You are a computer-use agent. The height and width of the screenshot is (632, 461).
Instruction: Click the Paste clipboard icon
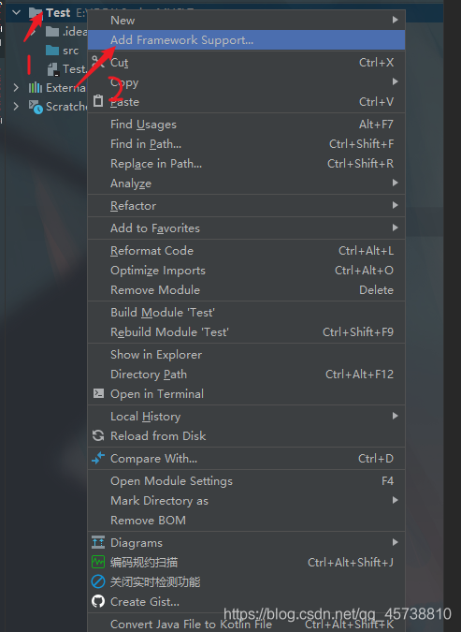point(98,101)
